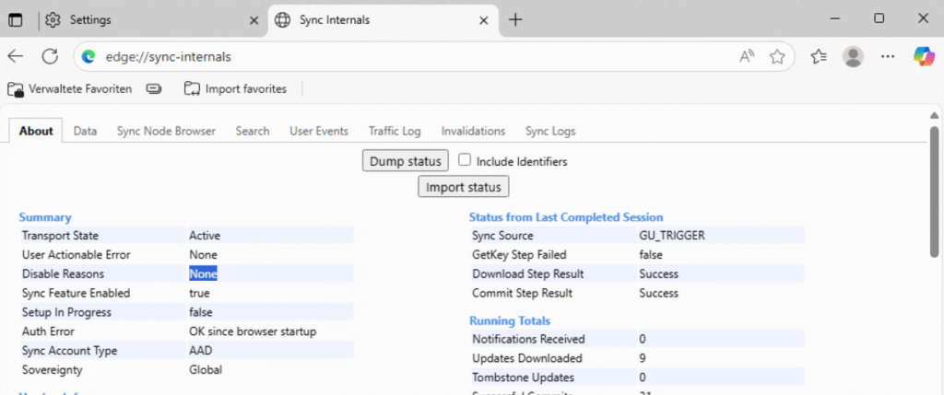Open the user profile avatar

(x=854, y=56)
